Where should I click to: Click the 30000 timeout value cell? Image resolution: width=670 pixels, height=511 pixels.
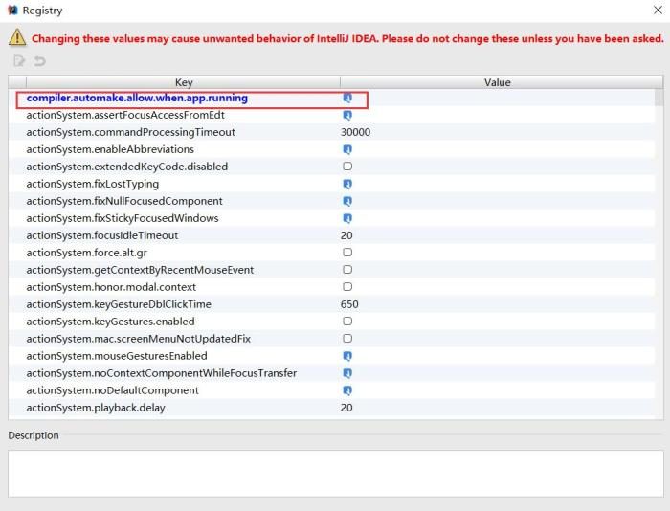click(x=355, y=132)
